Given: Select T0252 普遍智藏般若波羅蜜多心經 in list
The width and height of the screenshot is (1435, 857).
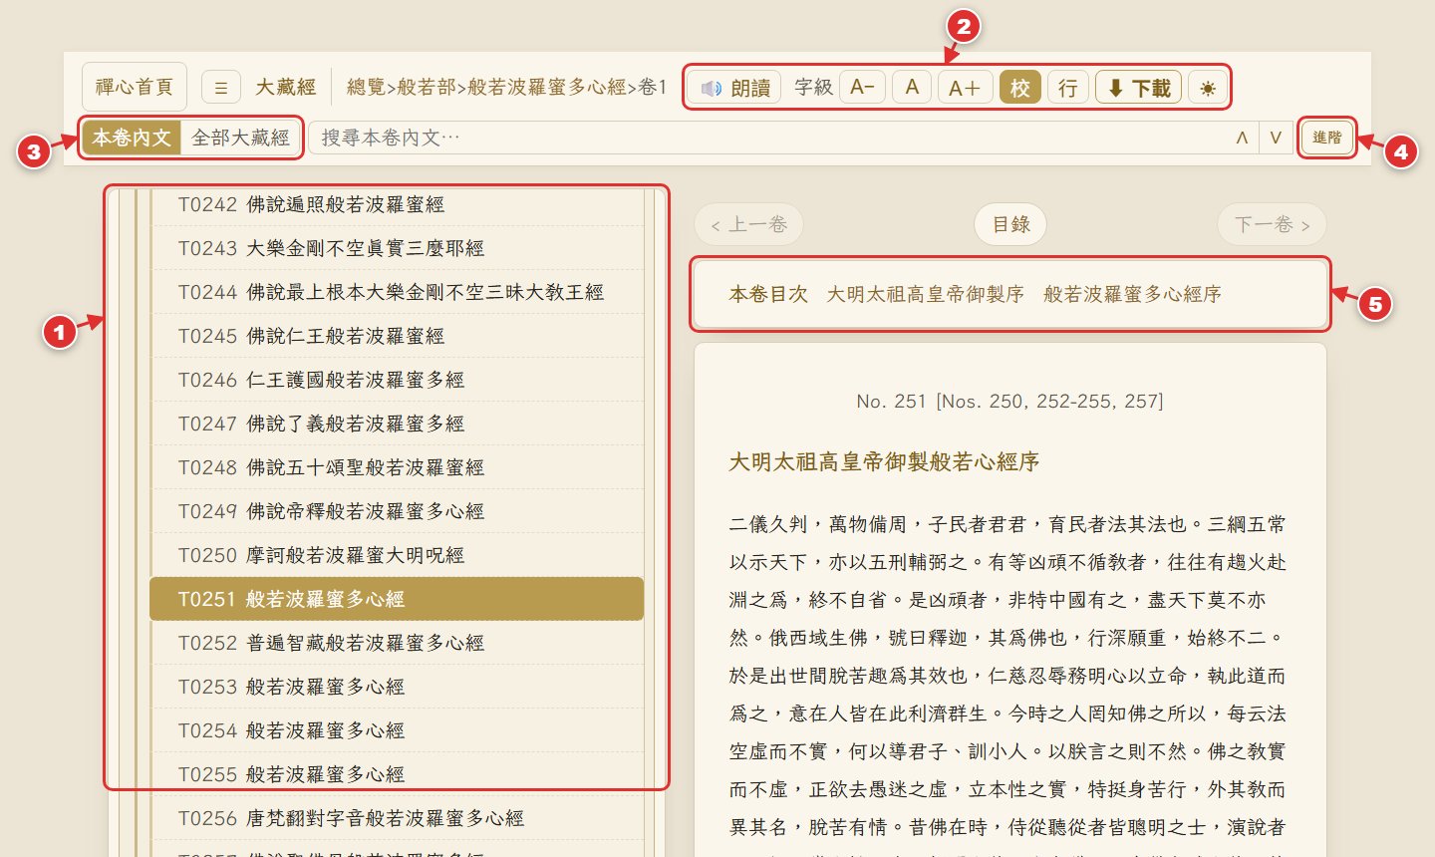Looking at the screenshot, I should click(x=397, y=643).
